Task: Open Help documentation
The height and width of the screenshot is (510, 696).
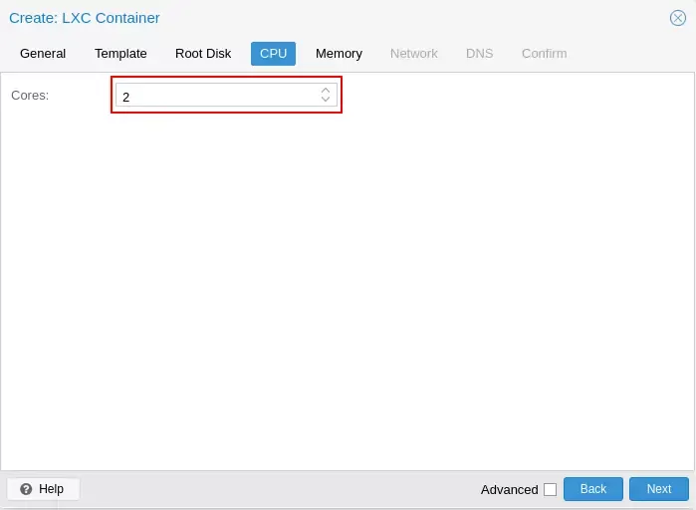Action: pos(43,489)
